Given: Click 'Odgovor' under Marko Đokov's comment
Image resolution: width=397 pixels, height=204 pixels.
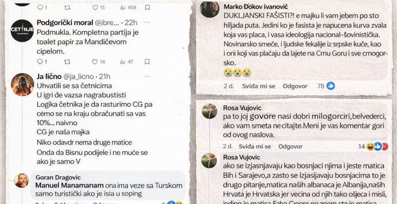Looking at the screenshot, I should 295,86.
